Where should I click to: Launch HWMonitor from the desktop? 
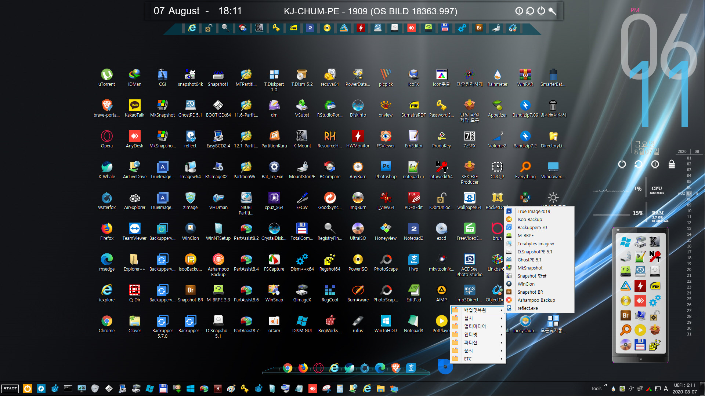pos(358,139)
